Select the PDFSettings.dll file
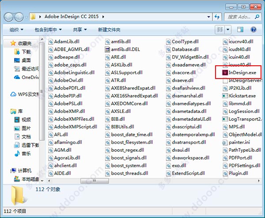Viewport: 265px width, 218px height. click(242, 165)
